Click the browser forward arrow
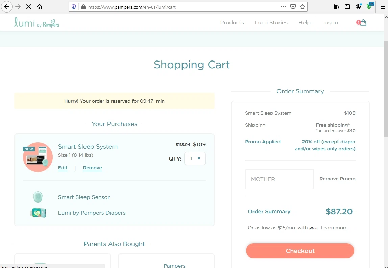The width and height of the screenshot is (388, 268). pos(18,7)
